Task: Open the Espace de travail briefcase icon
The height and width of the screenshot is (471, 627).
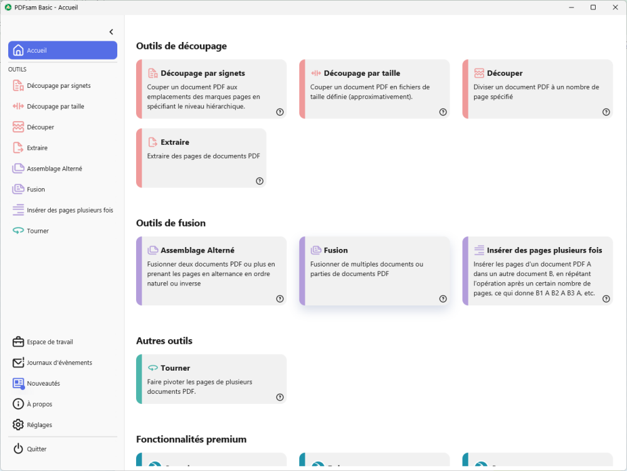Action: click(18, 342)
